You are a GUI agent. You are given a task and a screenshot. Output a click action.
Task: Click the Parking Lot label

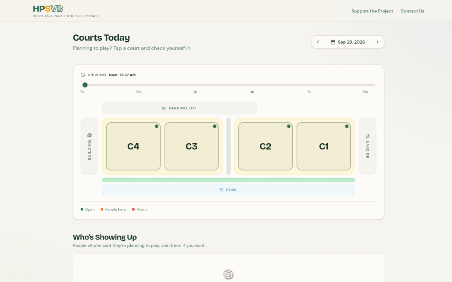(x=183, y=108)
